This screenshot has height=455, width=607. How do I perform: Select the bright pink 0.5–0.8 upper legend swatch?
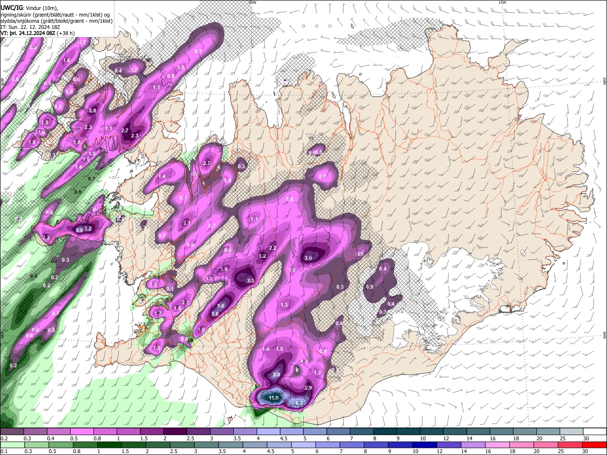pyautogui.click(x=82, y=432)
